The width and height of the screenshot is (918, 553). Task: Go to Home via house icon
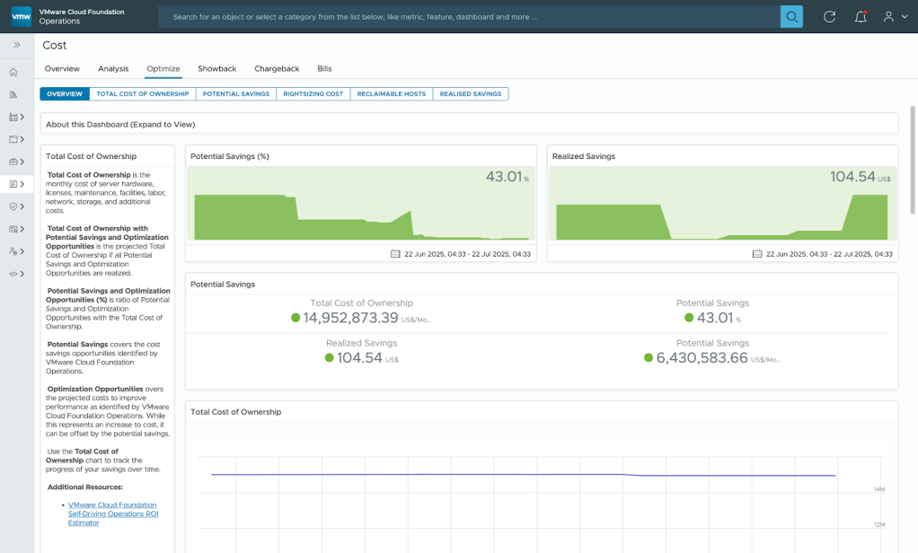click(x=13, y=72)
